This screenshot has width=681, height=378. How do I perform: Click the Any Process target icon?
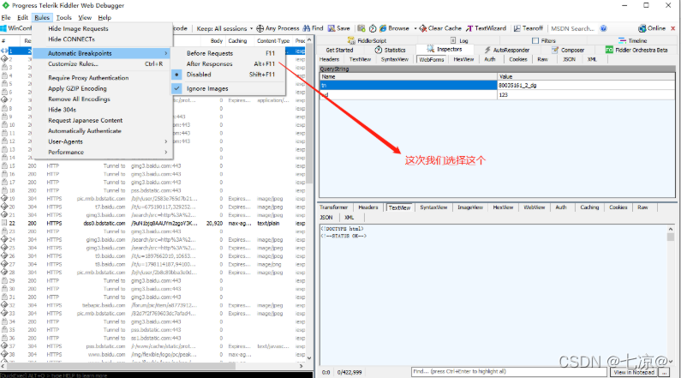(260, 28)
